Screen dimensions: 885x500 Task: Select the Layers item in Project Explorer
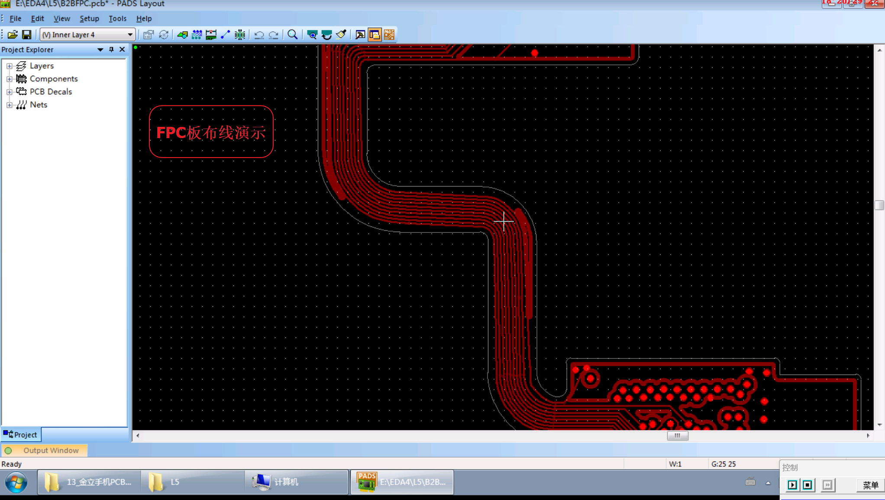(42, 66)
